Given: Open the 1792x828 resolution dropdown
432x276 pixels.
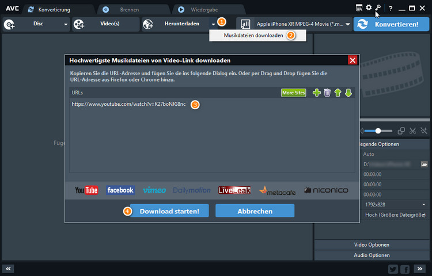Looking at the screenshot, I should pos(395,205).
